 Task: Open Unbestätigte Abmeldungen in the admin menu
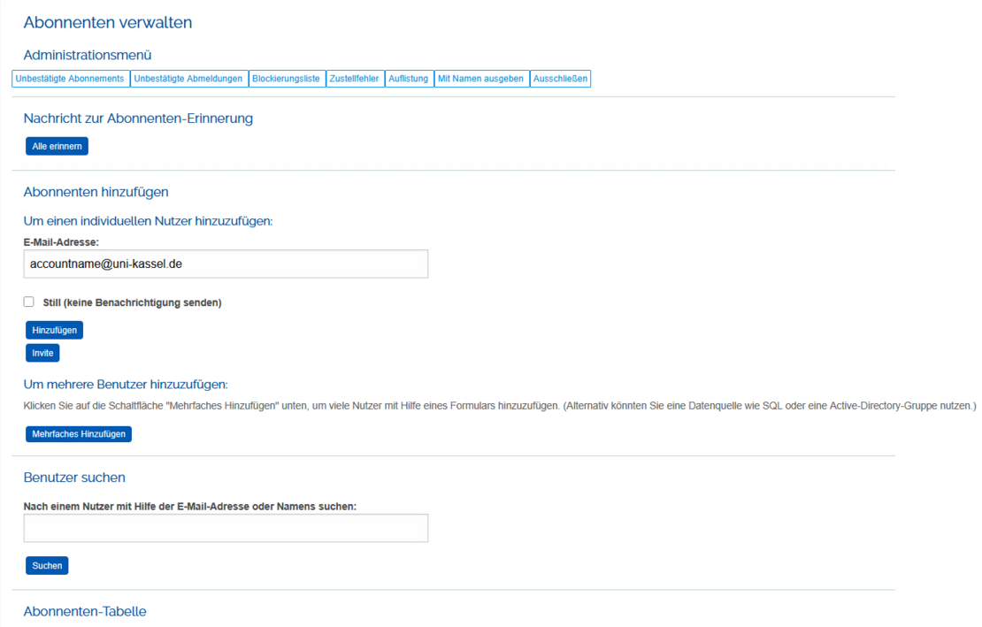coord(188,79)
